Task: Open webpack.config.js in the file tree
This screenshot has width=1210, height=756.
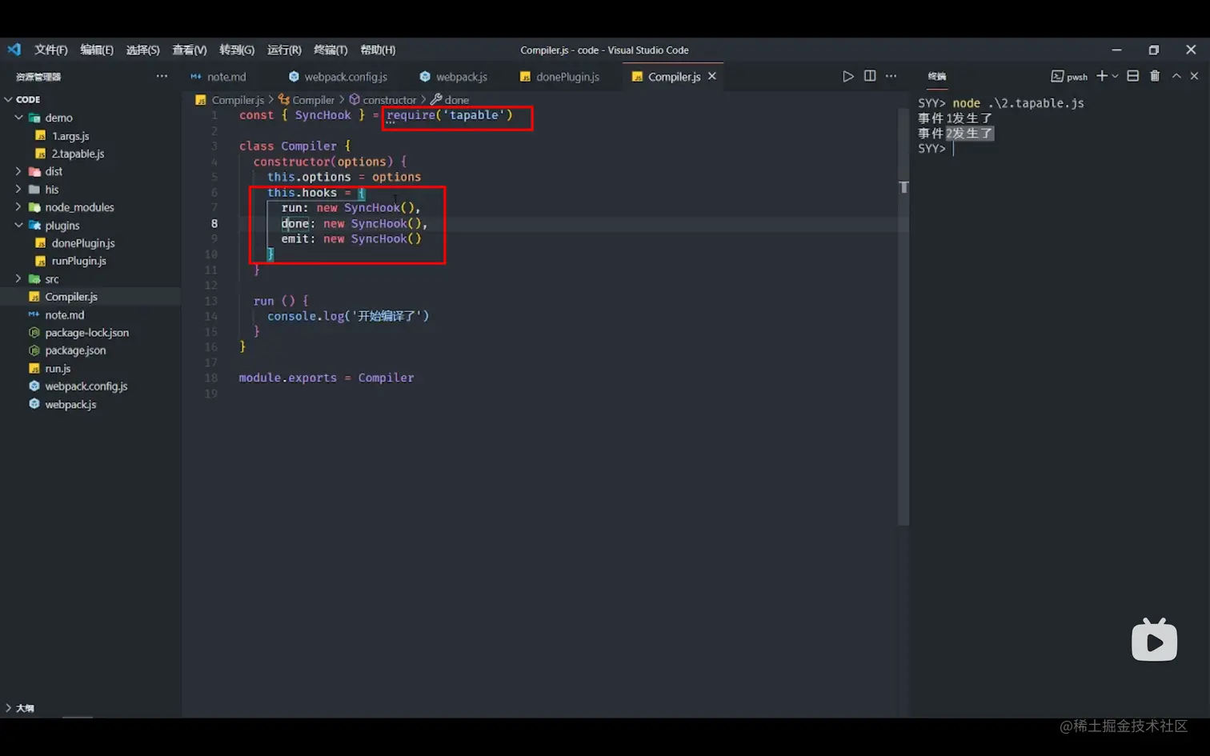Action: pos(86,386)
